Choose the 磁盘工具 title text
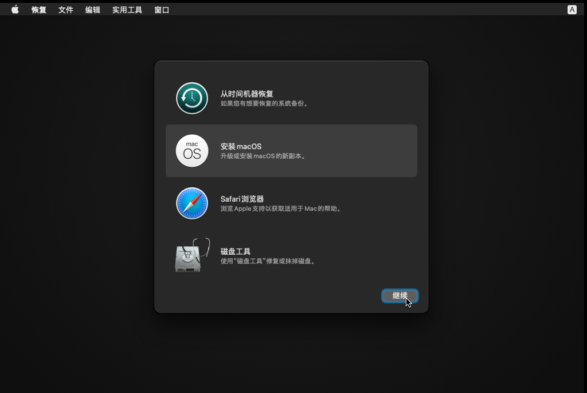 tap(235, 251)
